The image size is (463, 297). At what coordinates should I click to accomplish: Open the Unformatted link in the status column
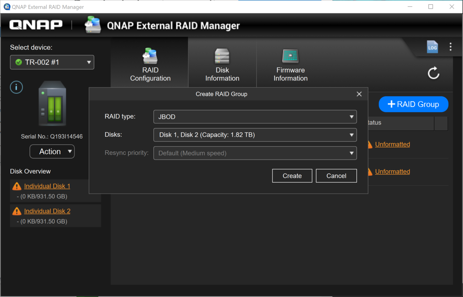click(x=392, y=144)
